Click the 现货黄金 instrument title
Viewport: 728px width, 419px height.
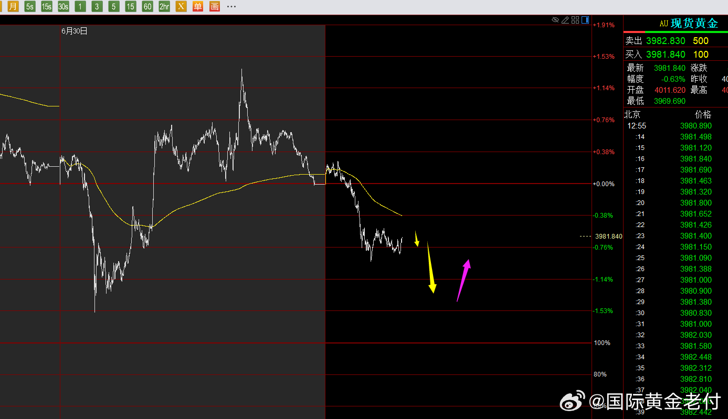coord(694,23)
